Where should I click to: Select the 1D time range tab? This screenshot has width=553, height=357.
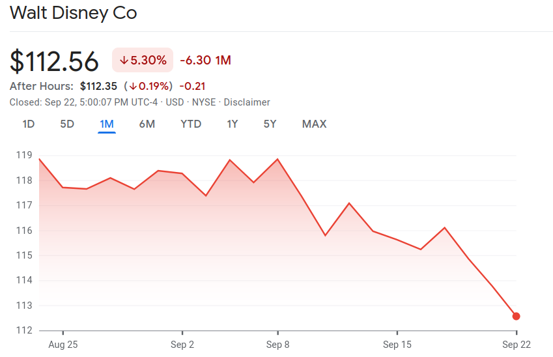pyautogui.click(x=29, y=124)
